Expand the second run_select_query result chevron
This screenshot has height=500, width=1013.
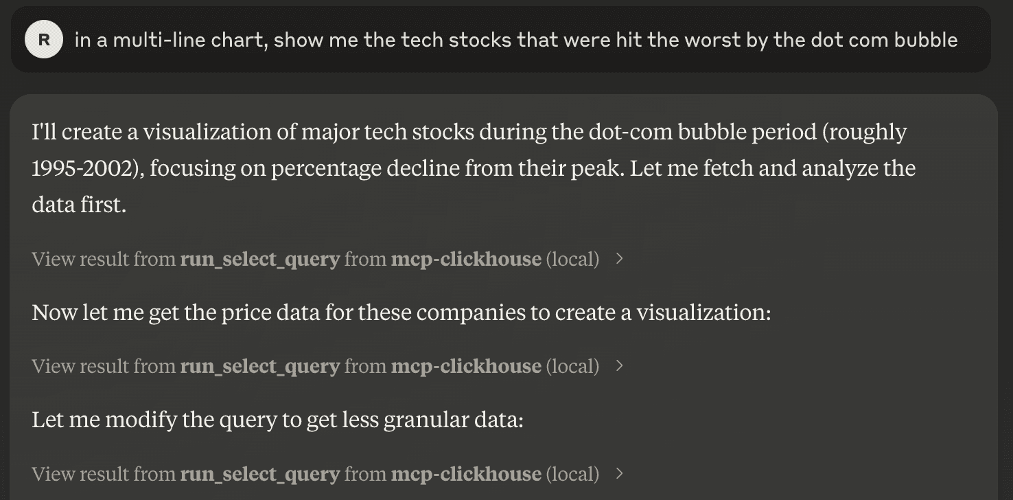pyautogui.click(x=620, y=366)
